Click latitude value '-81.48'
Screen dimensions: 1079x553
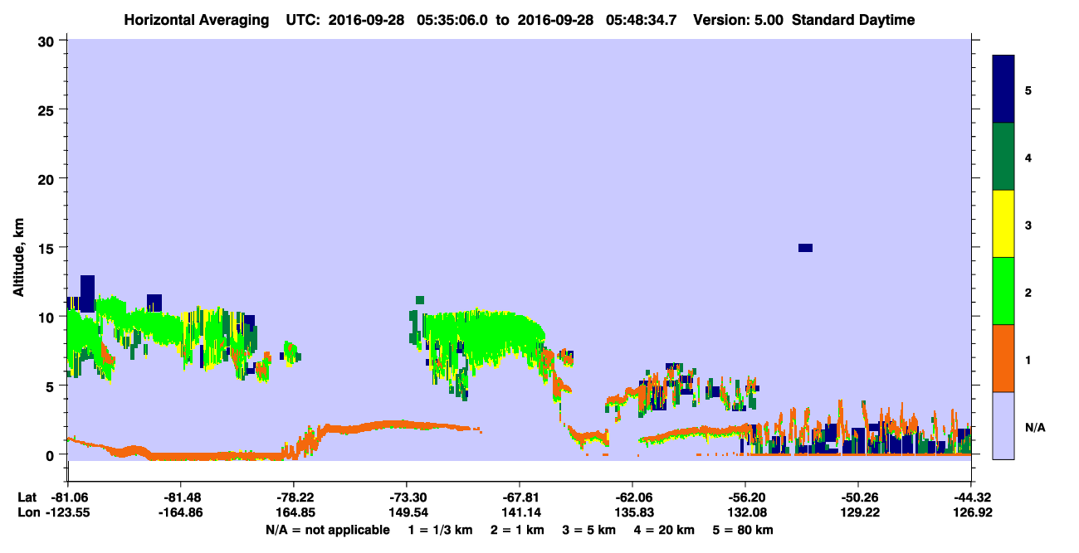click(x=180, y=497)
